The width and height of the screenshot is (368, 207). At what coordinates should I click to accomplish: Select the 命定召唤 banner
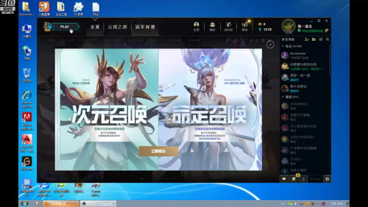tap(210, 109)
